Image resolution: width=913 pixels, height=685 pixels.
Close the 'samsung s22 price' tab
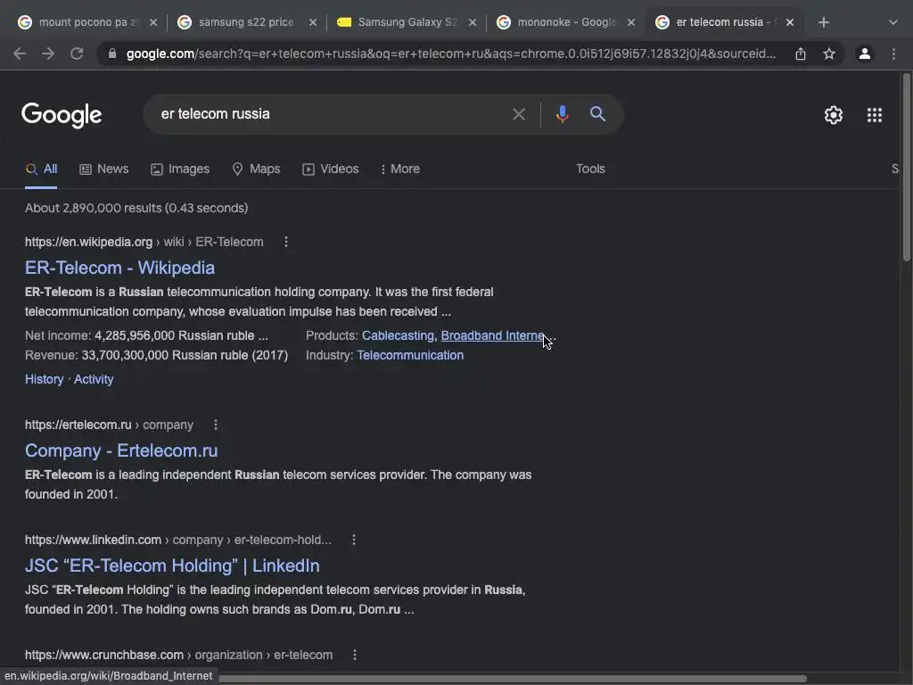[313, 22]
